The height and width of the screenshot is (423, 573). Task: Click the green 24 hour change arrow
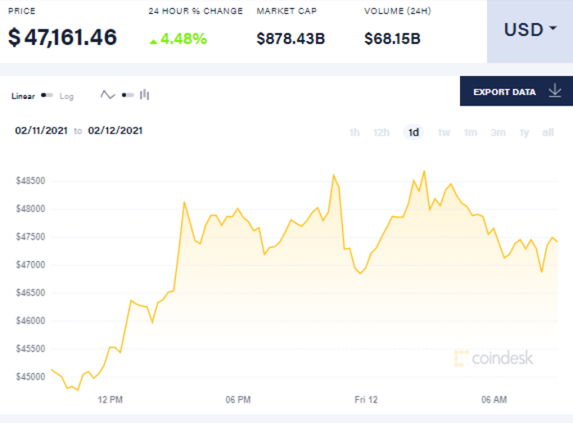(x=154, y=39)
